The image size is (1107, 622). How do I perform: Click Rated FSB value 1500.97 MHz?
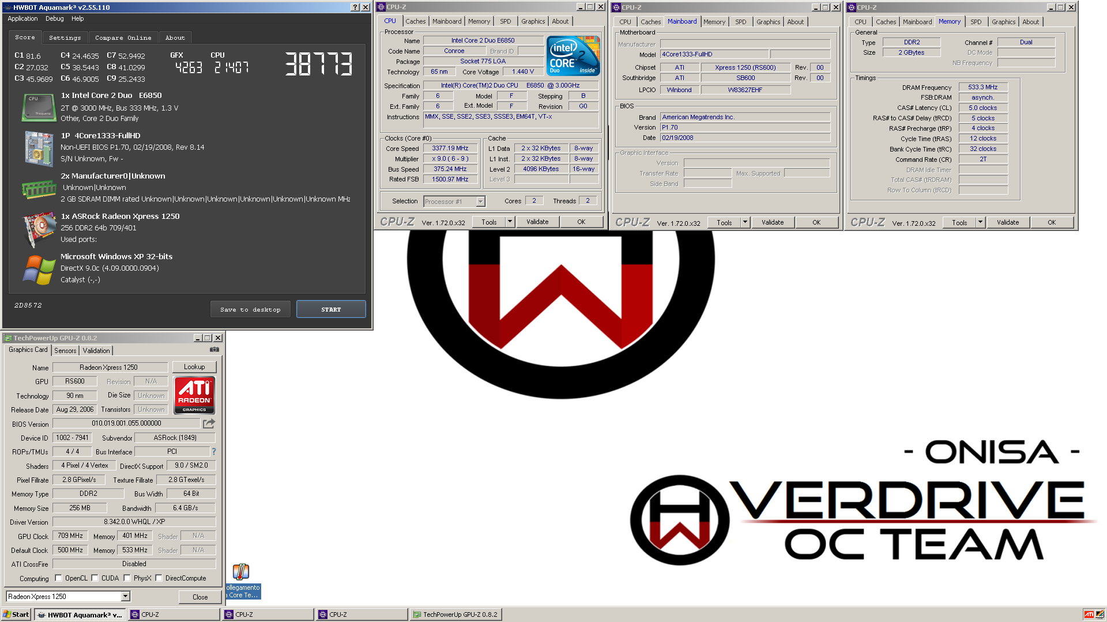[x=450, y=179]
